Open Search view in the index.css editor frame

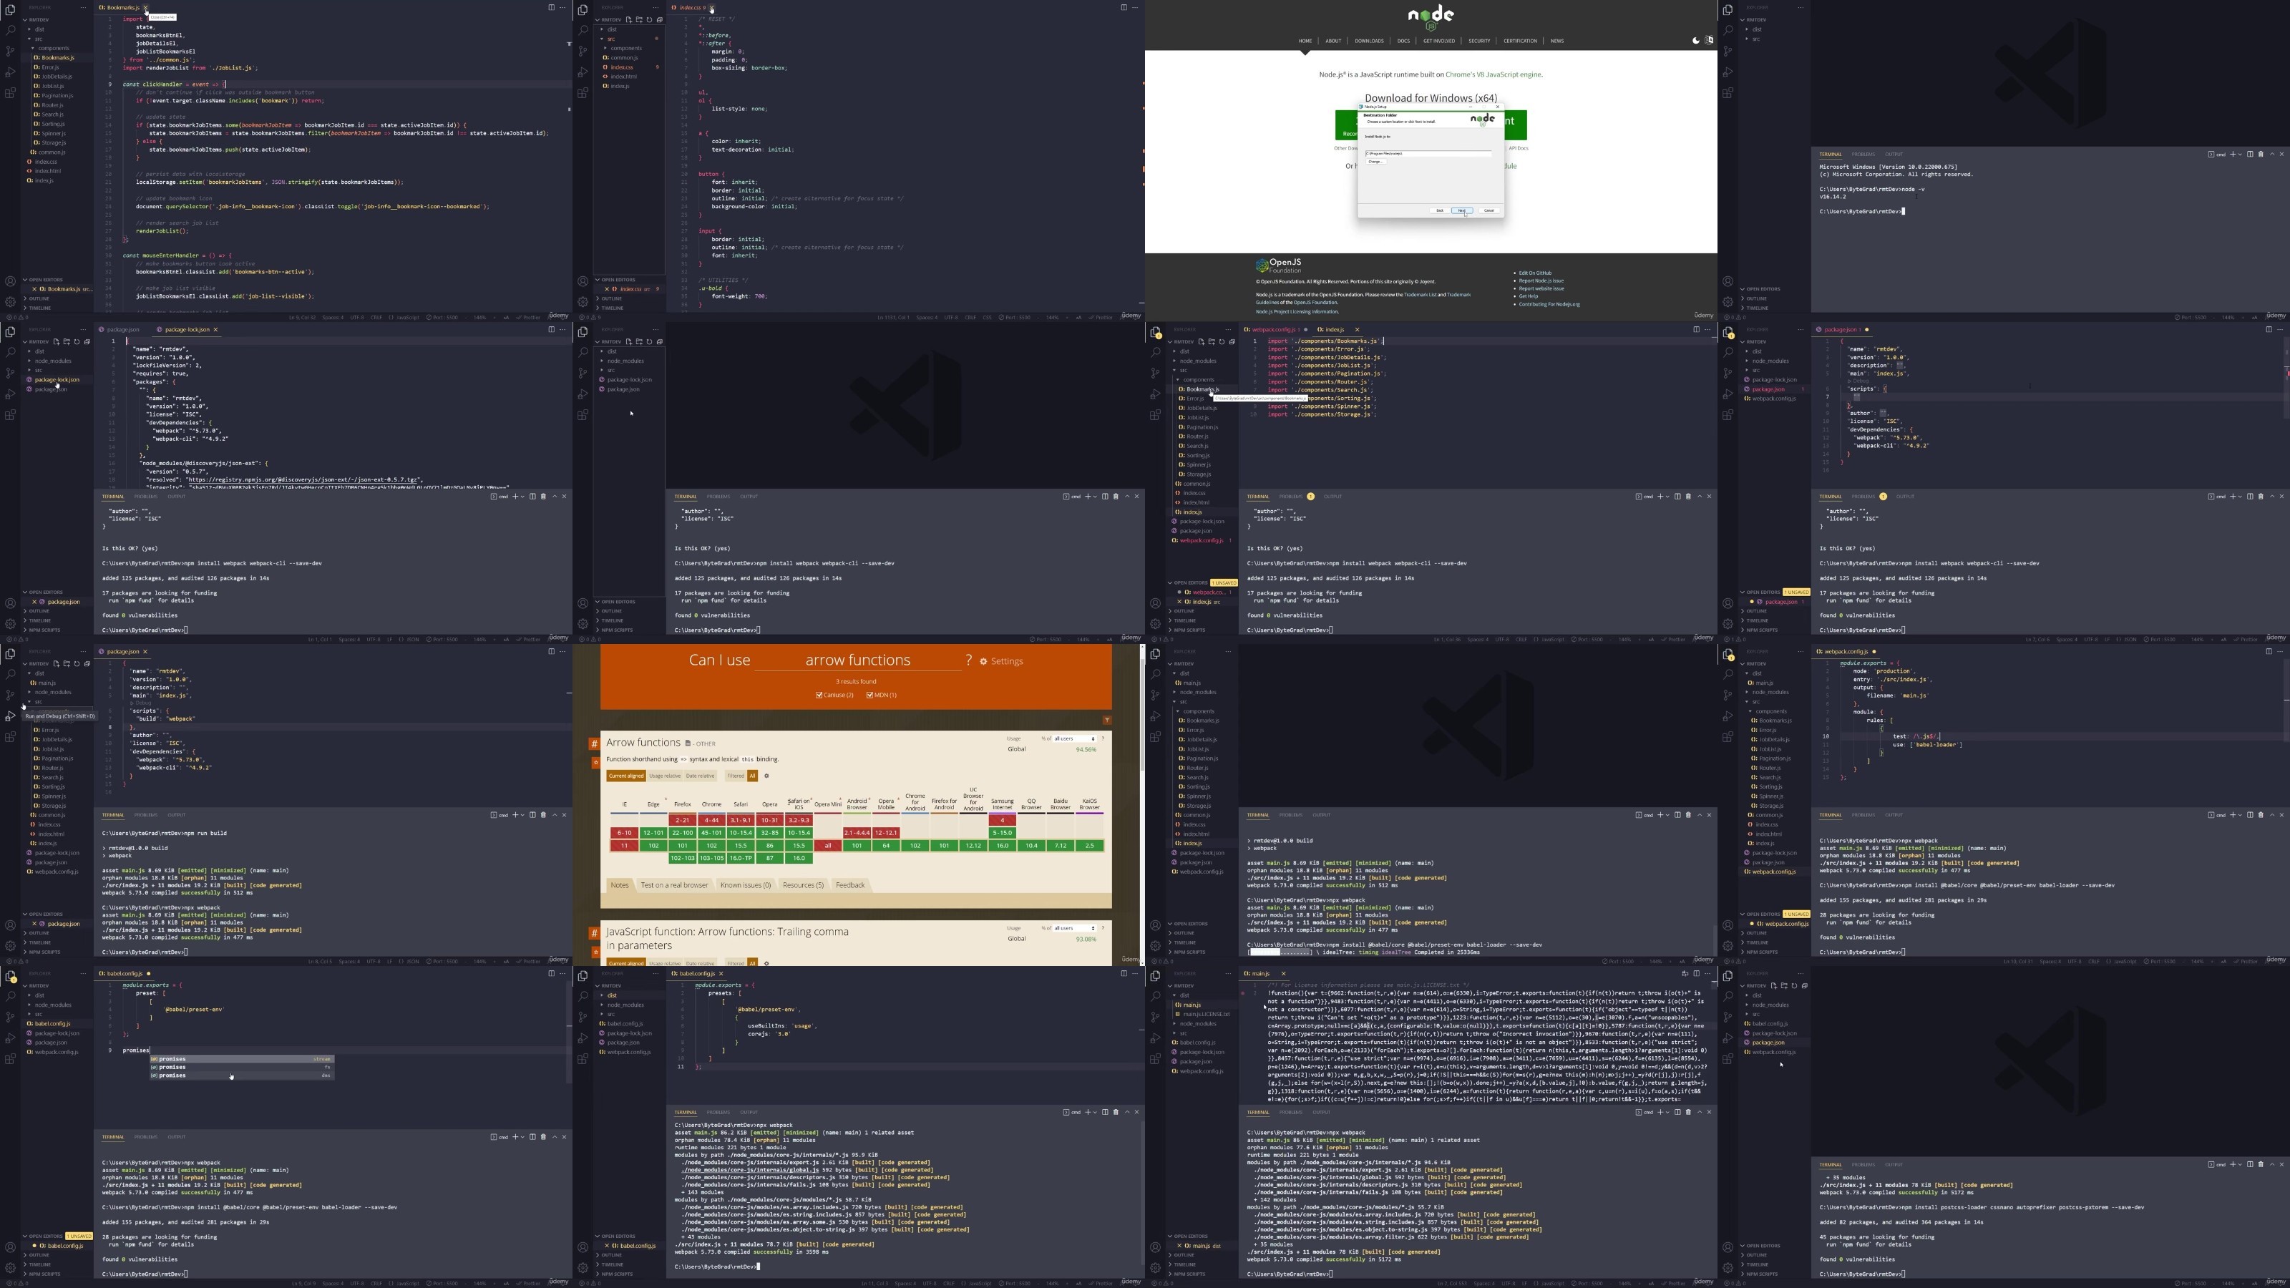click(x=583, y=30)
